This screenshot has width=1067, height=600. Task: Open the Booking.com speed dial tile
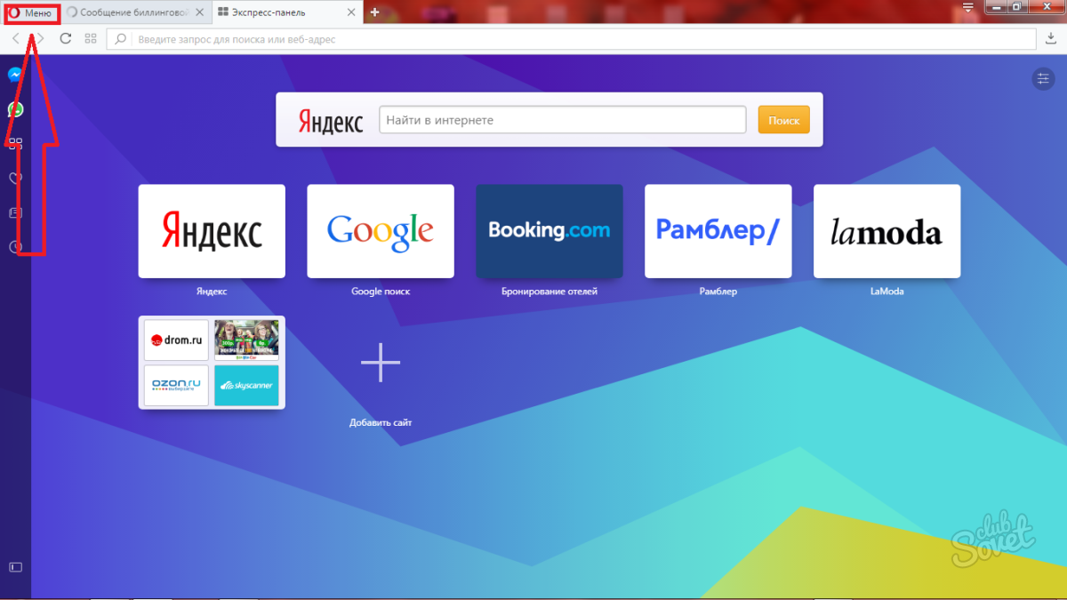pyautogui.click(x=550, y=231)
